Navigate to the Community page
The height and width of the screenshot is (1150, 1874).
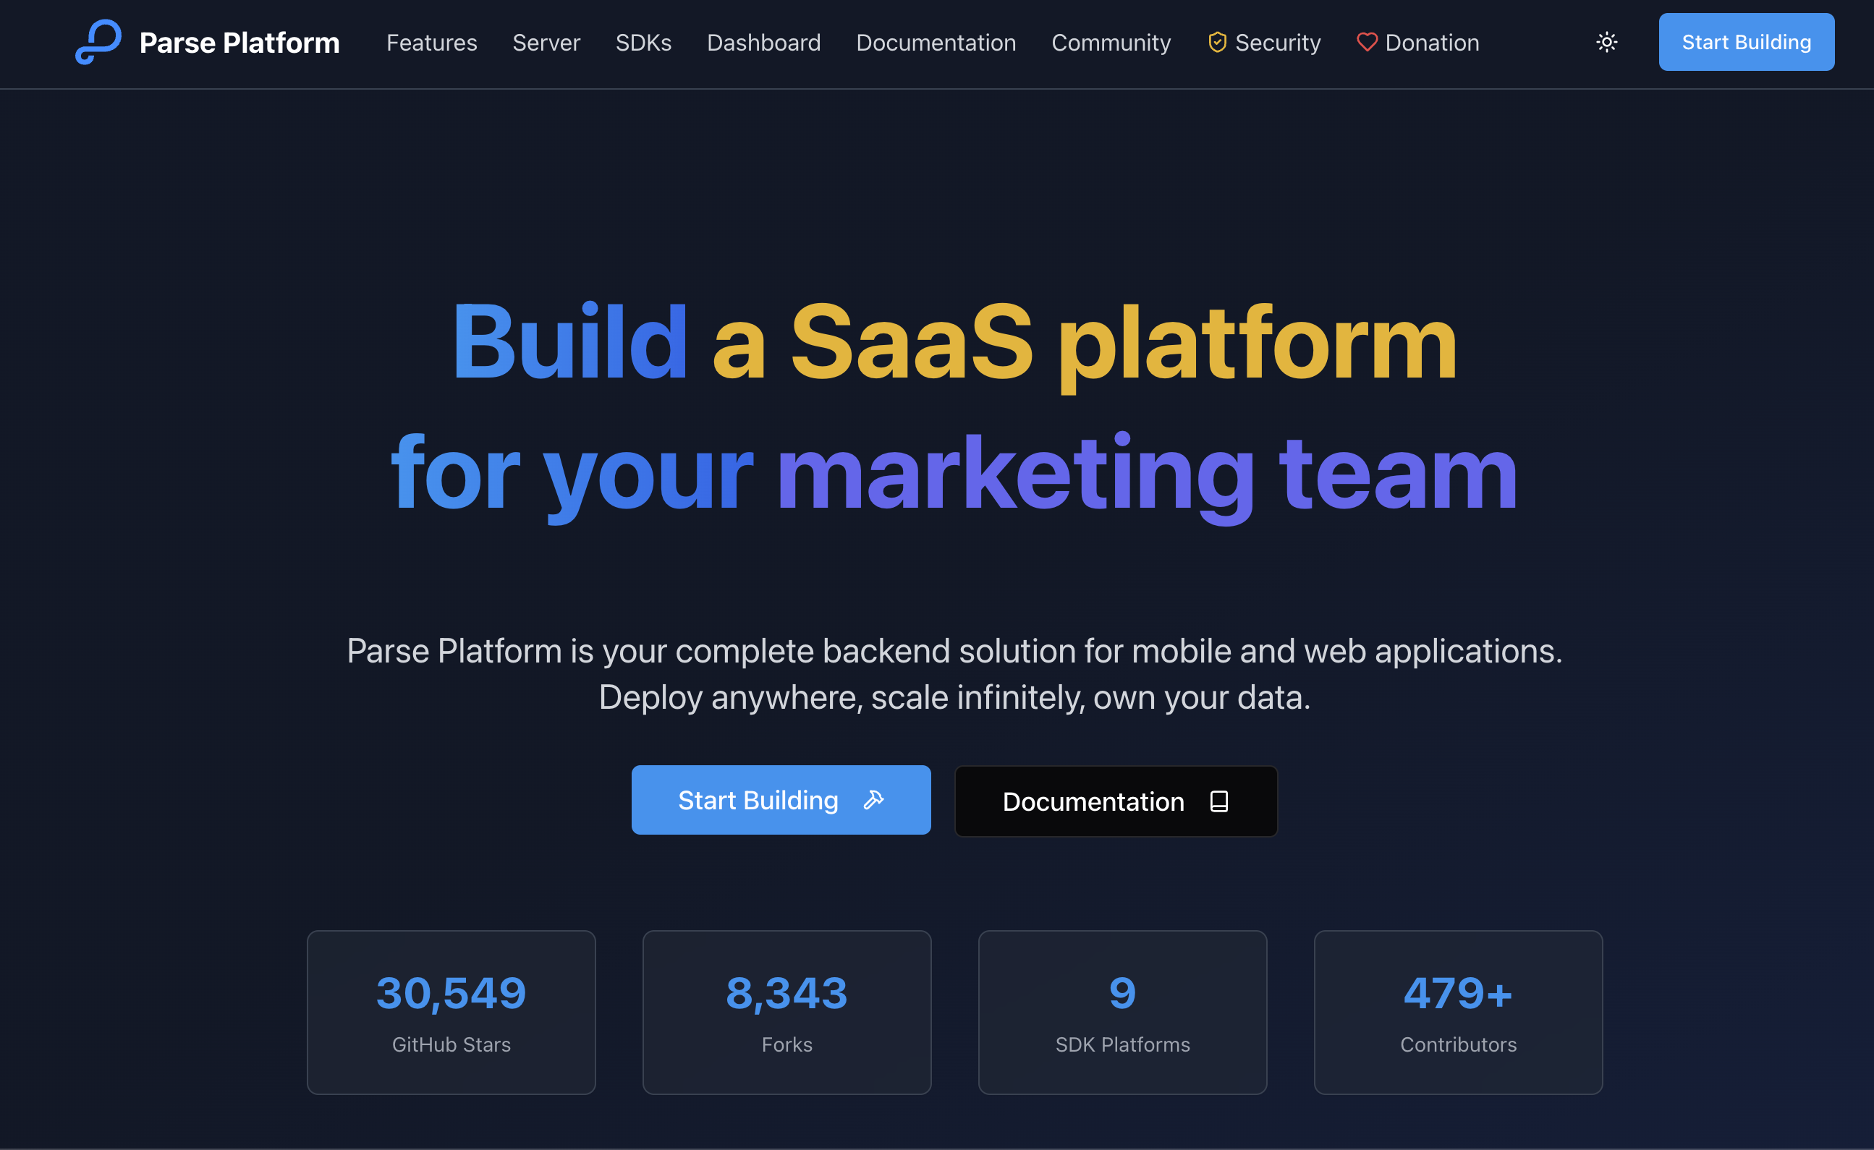pyautogui.click(x=1110, y=43)
